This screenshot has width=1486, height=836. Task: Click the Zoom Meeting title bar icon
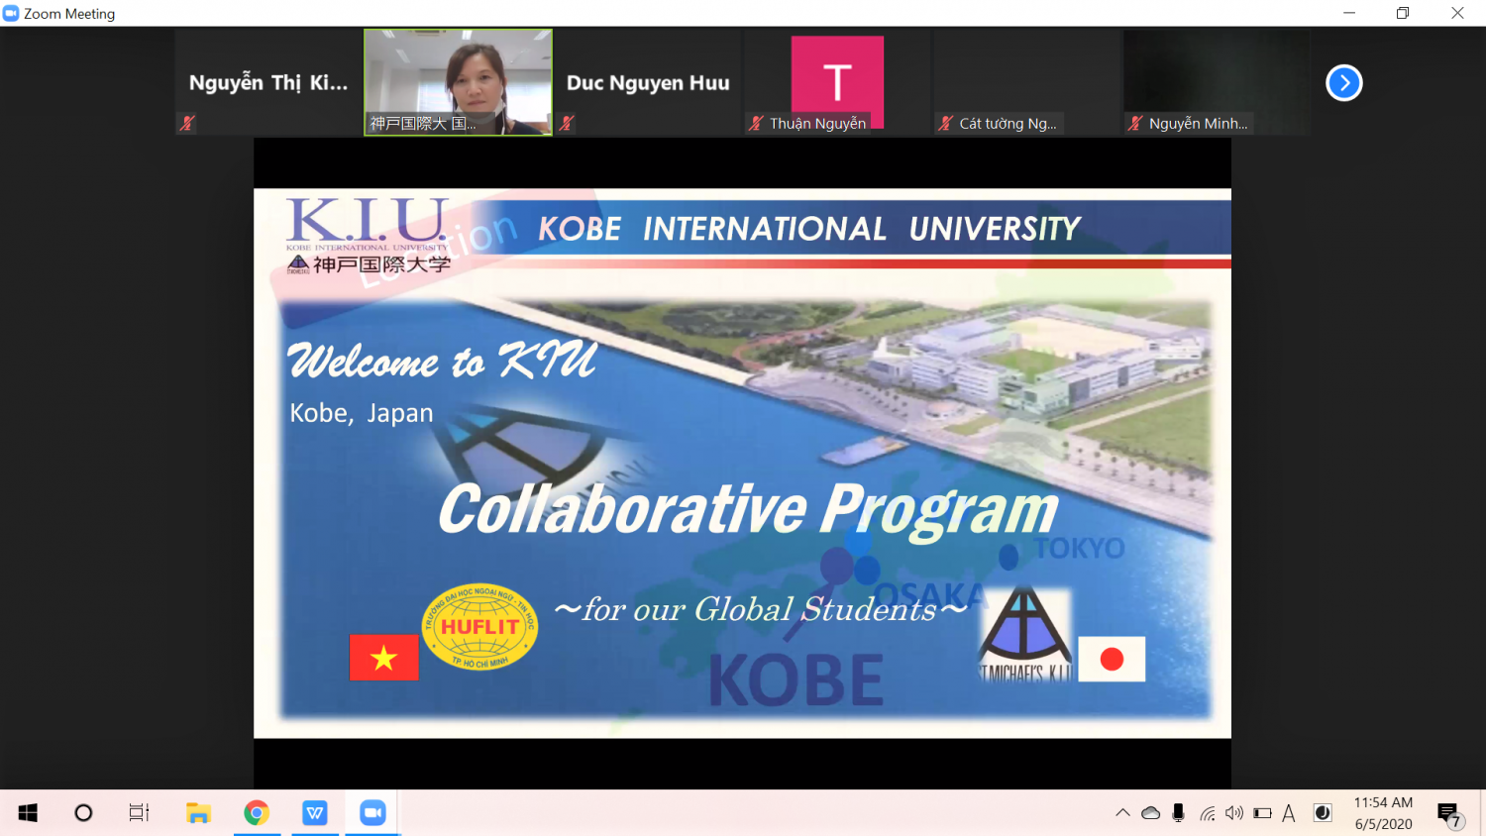11,13
